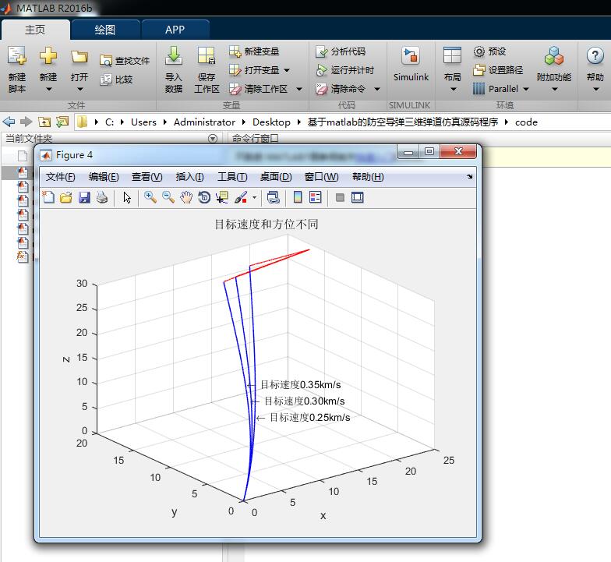Click New Figure icon in Figure 4 toolbar
Image resolution: width=611 pixels, height=562 pixels.
tap(48, 198)
